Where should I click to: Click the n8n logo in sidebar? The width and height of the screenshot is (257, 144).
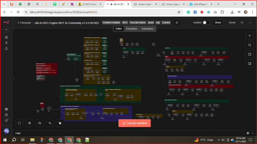[6, 22]
